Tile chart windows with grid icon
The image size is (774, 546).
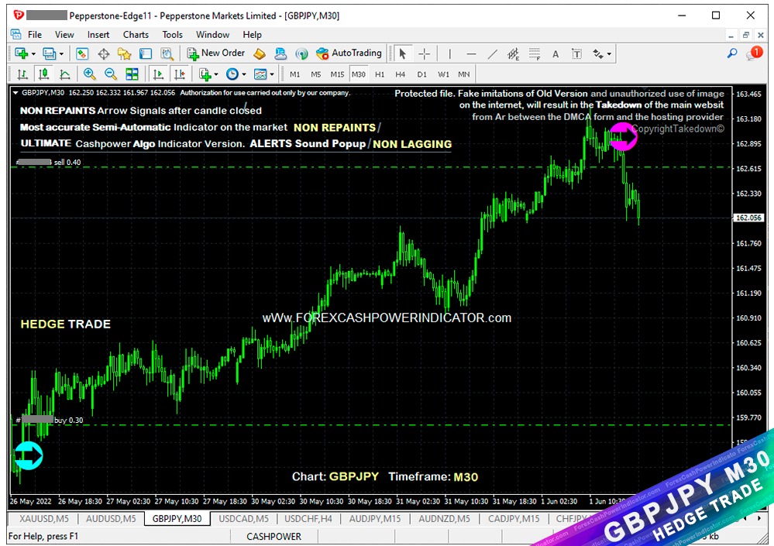pos(132,74)
